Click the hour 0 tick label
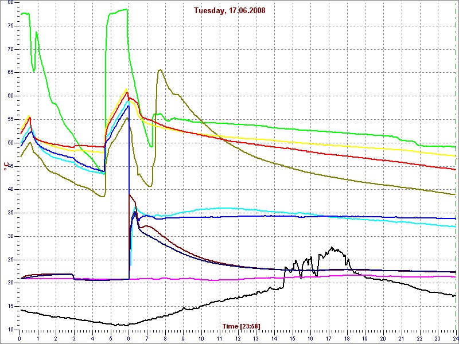The image size is (459, 344). (x=20, y=339)
